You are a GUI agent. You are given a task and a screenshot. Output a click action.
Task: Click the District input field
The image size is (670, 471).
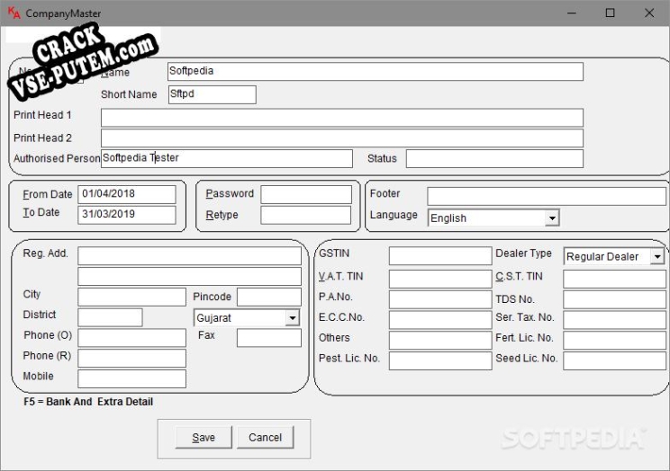tap(110, 317)
